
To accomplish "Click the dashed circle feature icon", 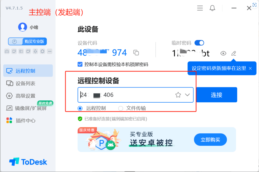I will pos(42,51).
